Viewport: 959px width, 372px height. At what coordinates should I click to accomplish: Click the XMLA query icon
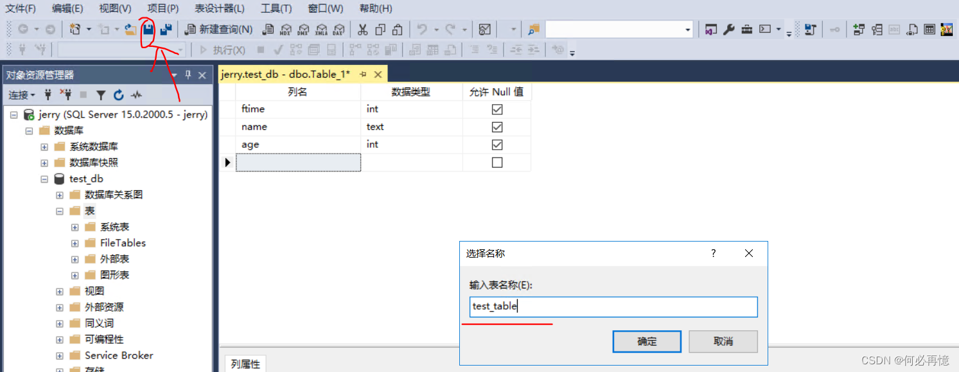[x=321, y=29]
